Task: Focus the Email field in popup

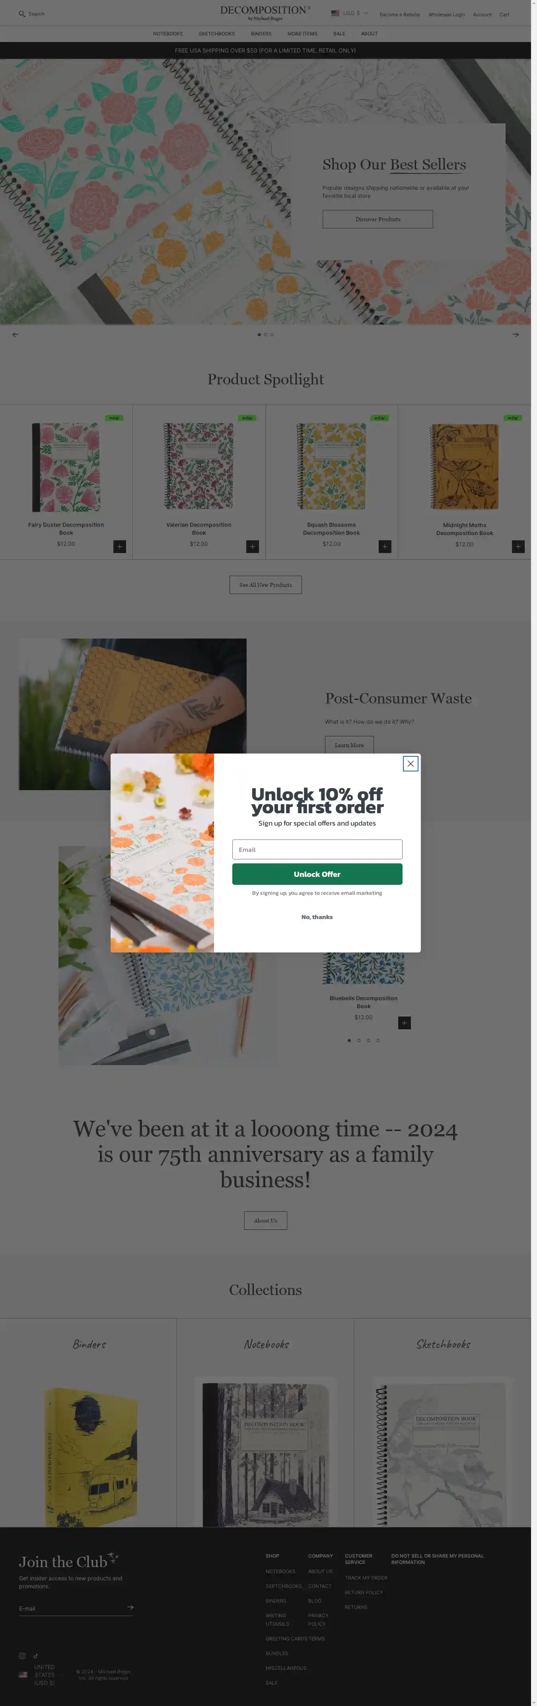Action: tap(317, 850)
